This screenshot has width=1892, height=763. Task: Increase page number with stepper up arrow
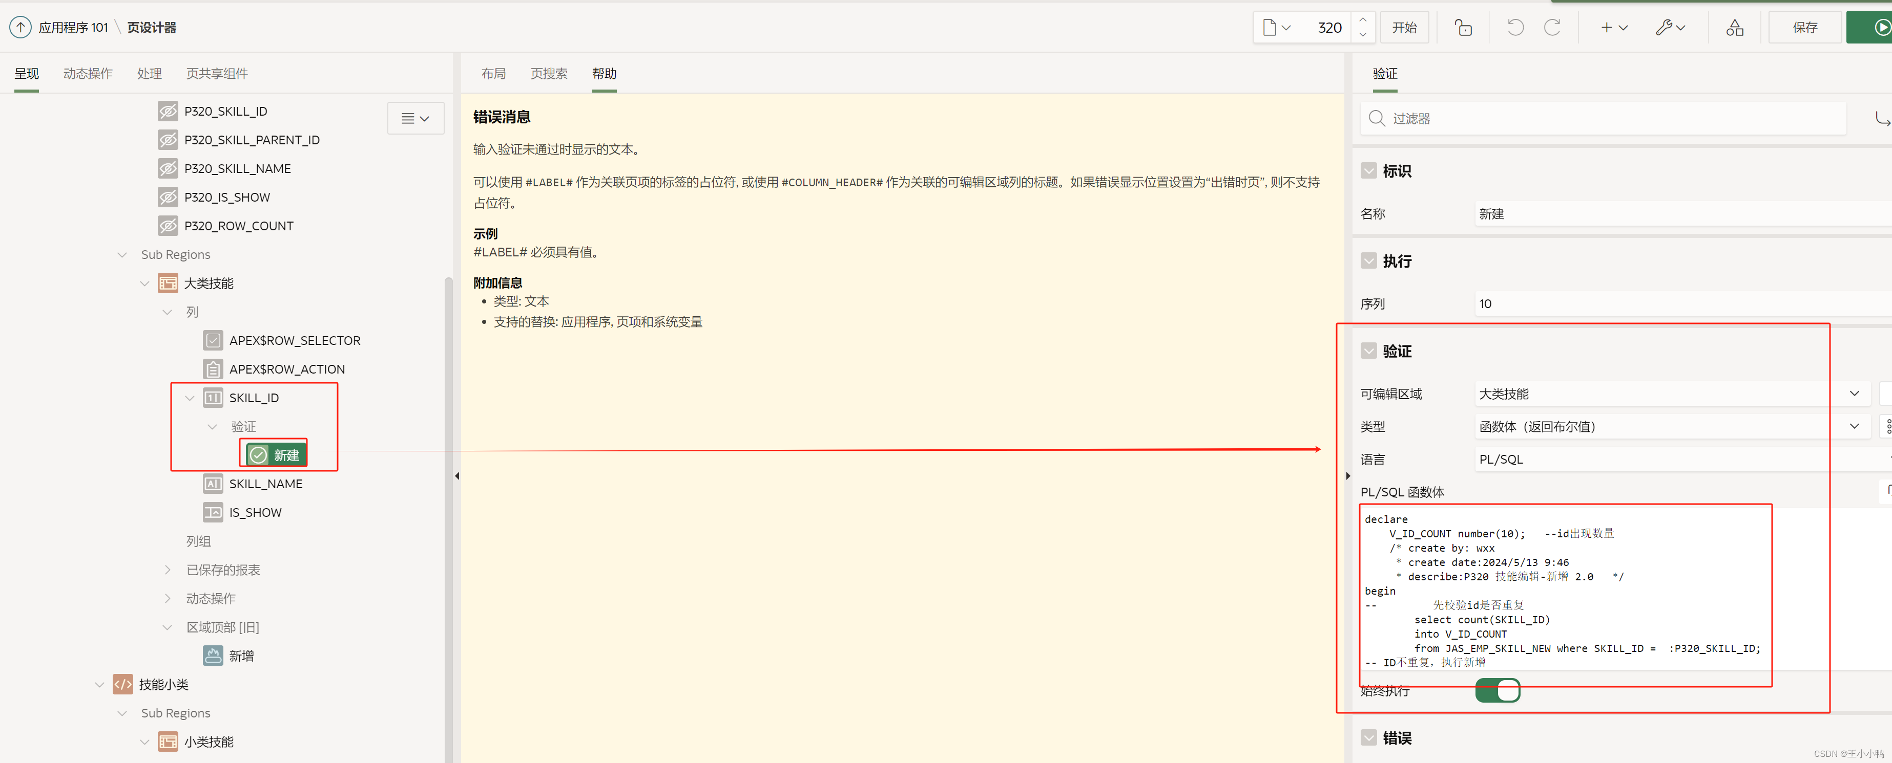coord(1362,20)
